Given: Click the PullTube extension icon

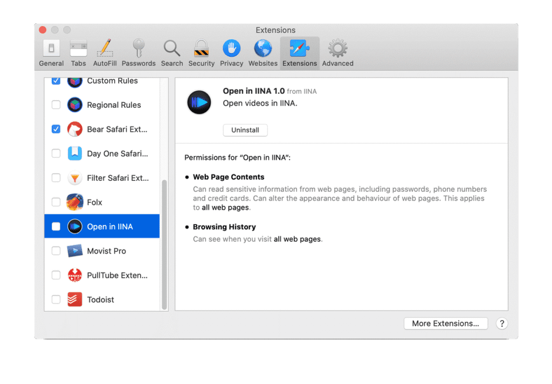Looking at the screenshot, I should 74,275.
